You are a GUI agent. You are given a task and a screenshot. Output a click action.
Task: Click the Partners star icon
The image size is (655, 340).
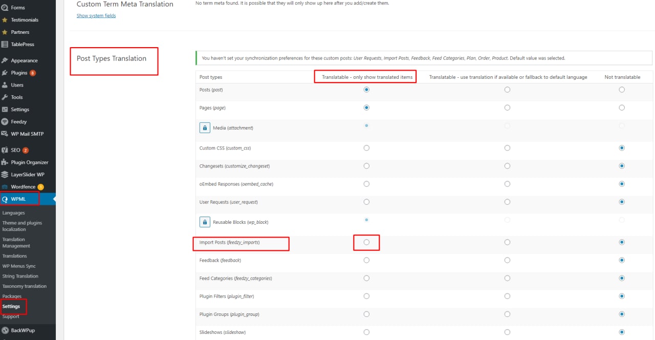[5, 32]
